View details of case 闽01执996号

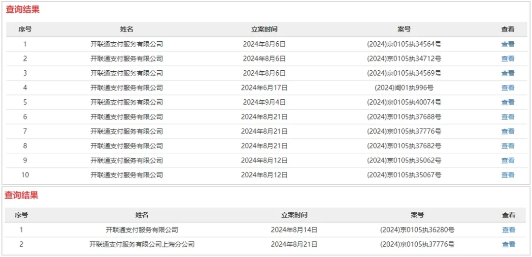coord(508,87)
